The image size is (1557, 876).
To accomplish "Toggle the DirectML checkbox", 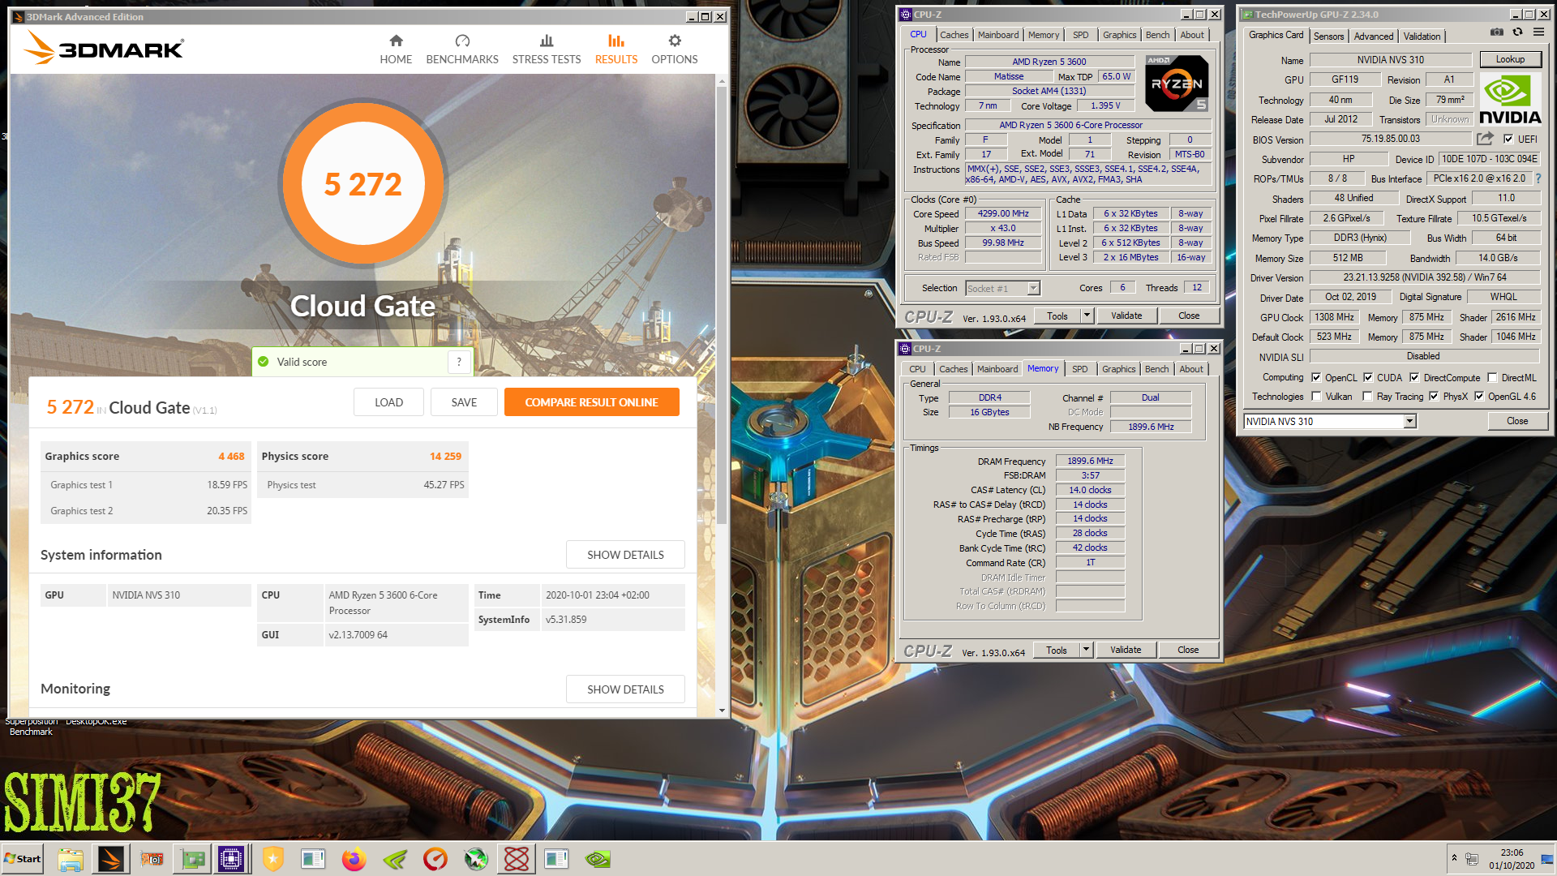I will coord(1492,377).
